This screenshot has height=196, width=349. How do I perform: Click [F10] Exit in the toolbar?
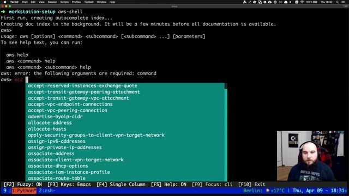[252, 185]
